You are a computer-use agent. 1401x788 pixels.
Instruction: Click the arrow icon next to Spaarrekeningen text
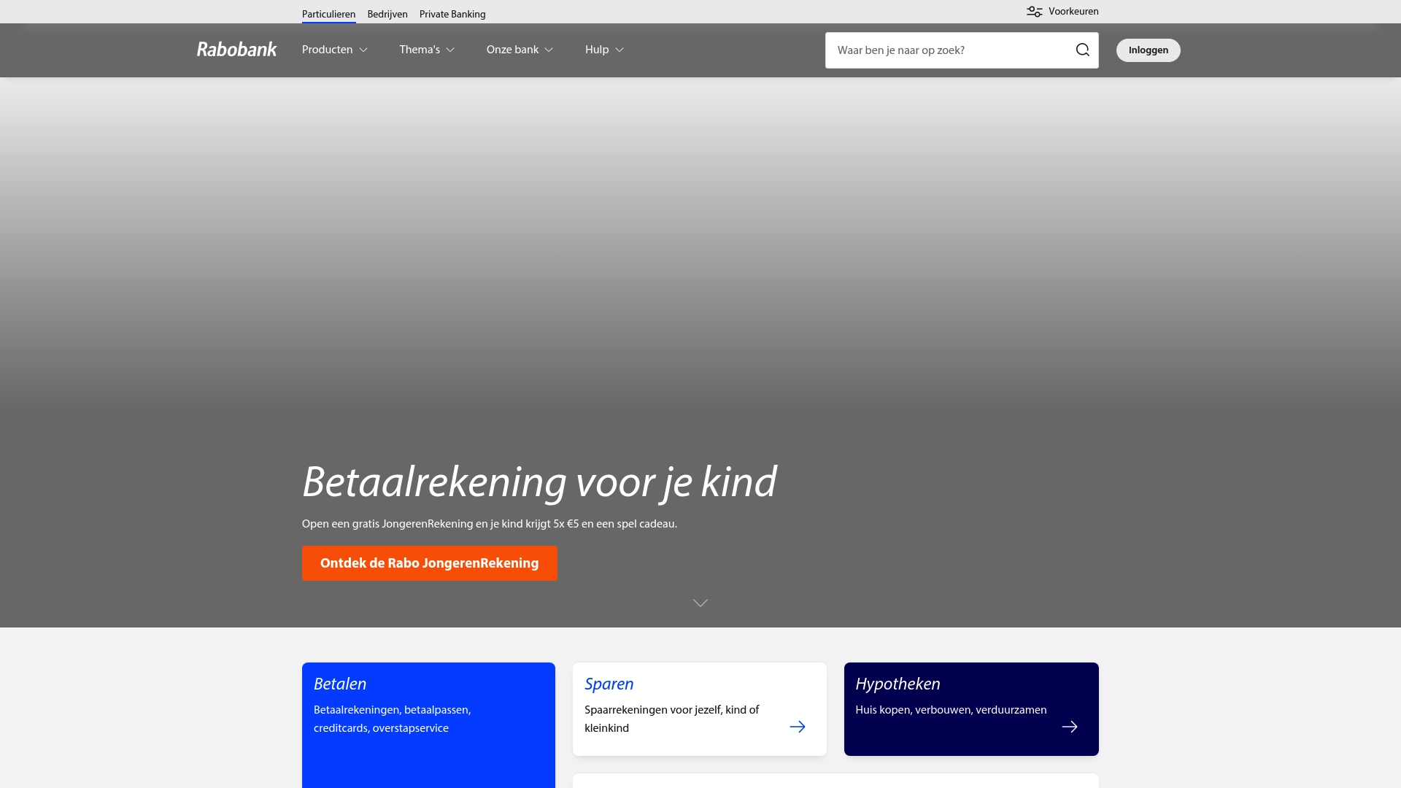point(798,727)
